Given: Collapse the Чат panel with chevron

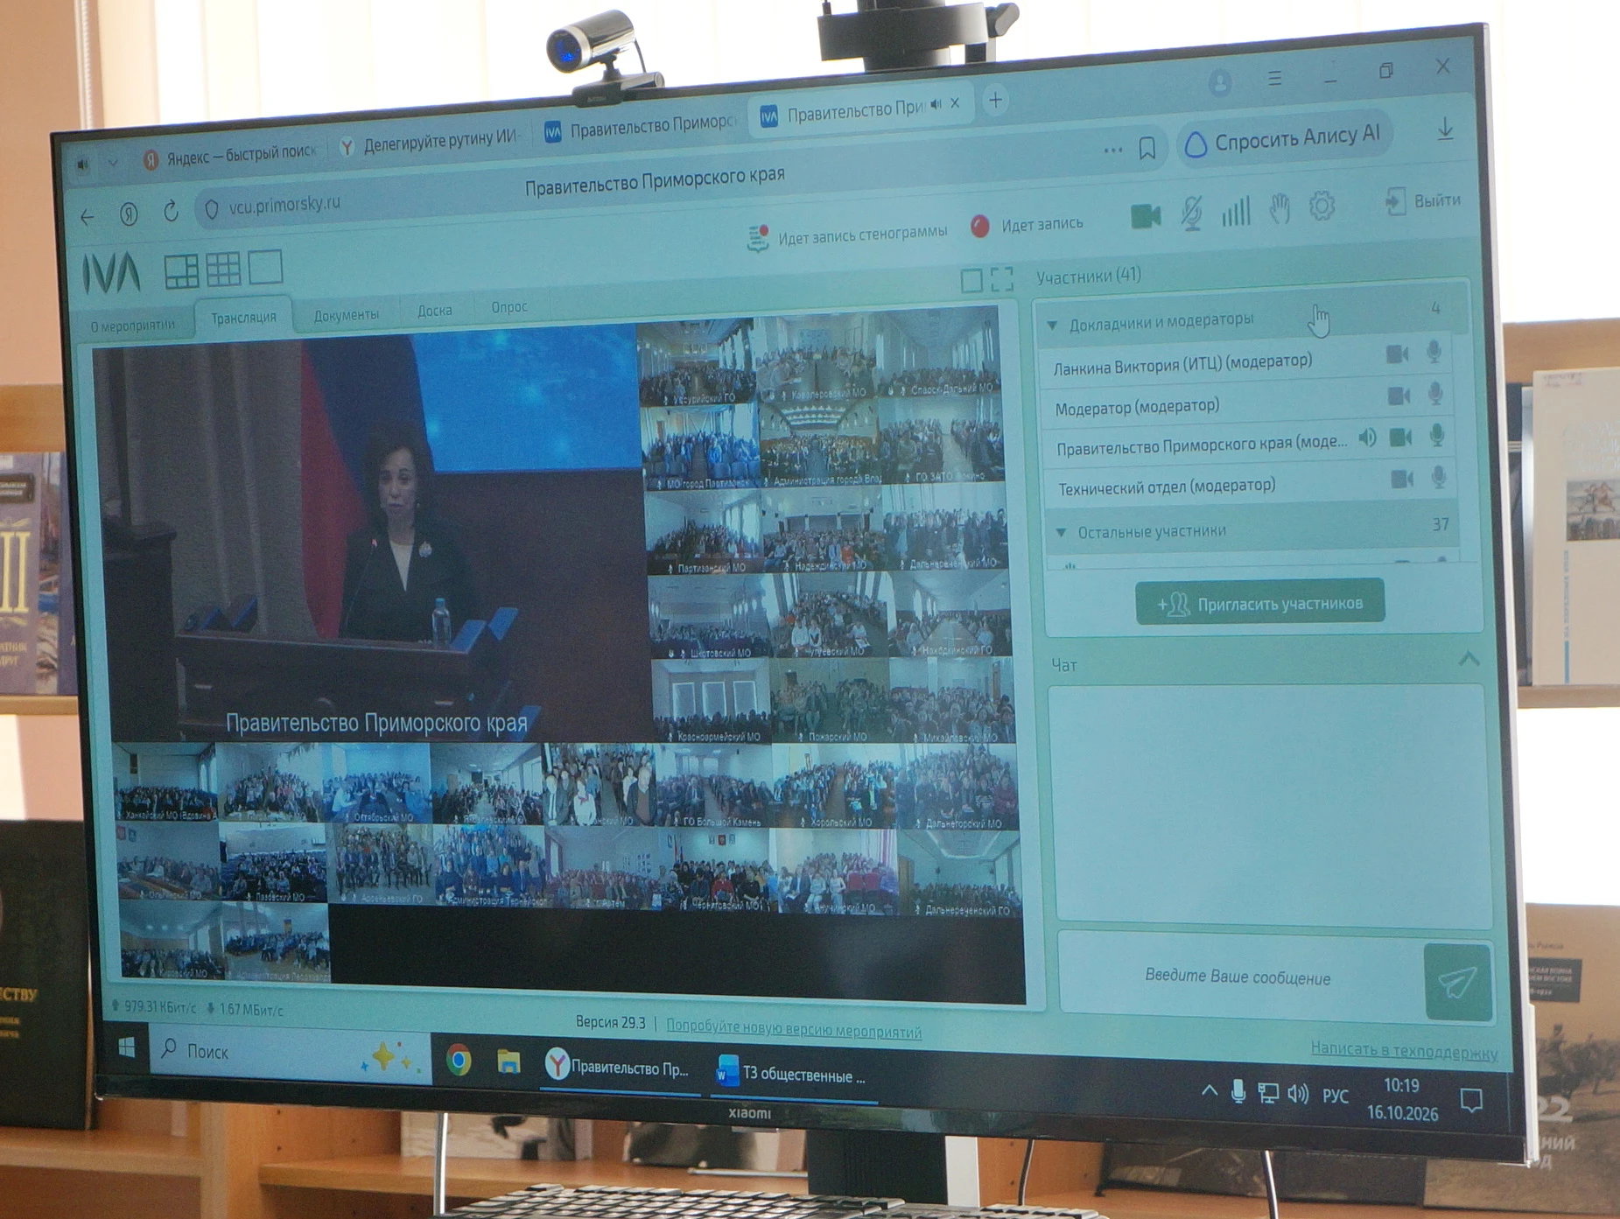Looking at the screenshot, I should pyautogui.click(x=1469, y=658).
